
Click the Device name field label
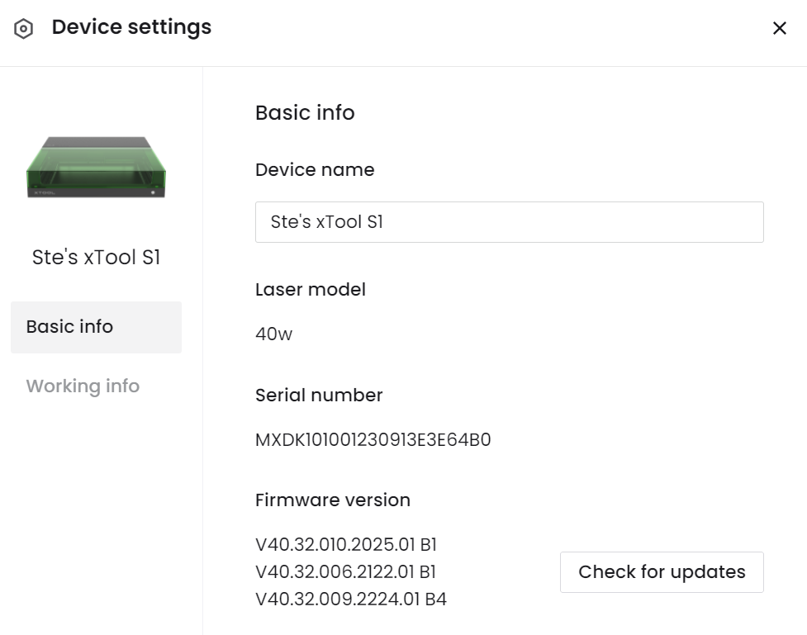pyautogui.click(x=315, y=169)
